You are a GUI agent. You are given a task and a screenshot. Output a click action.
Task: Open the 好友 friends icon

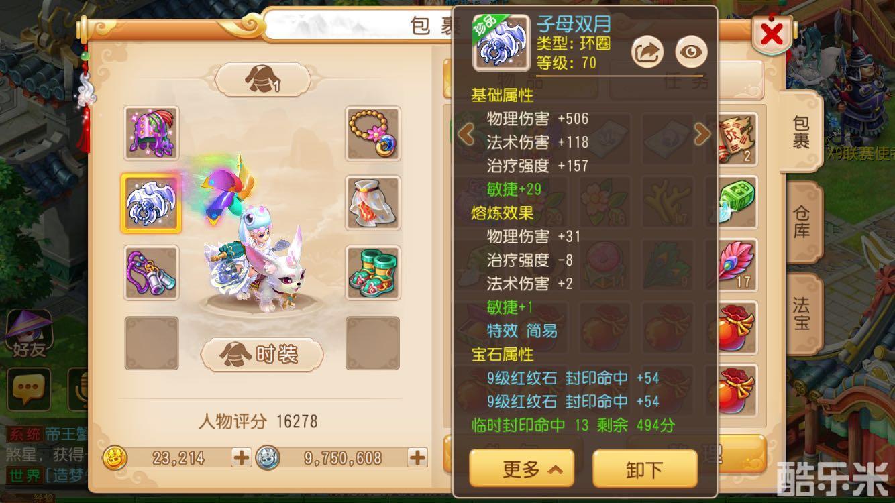[29, 333]
